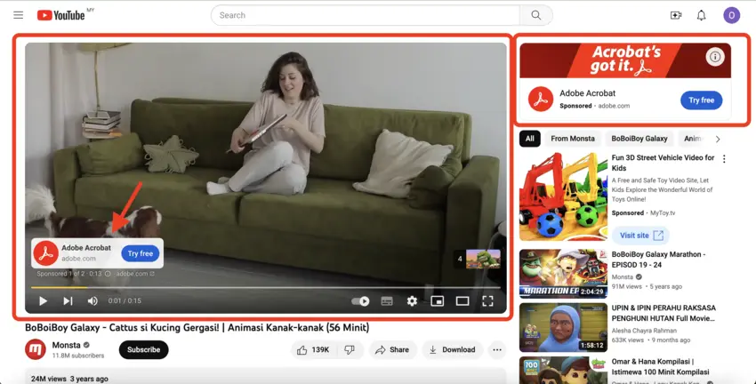Click the search magnifier button
This screenshot has width=756, height=384.
click(x=535, y=15)
